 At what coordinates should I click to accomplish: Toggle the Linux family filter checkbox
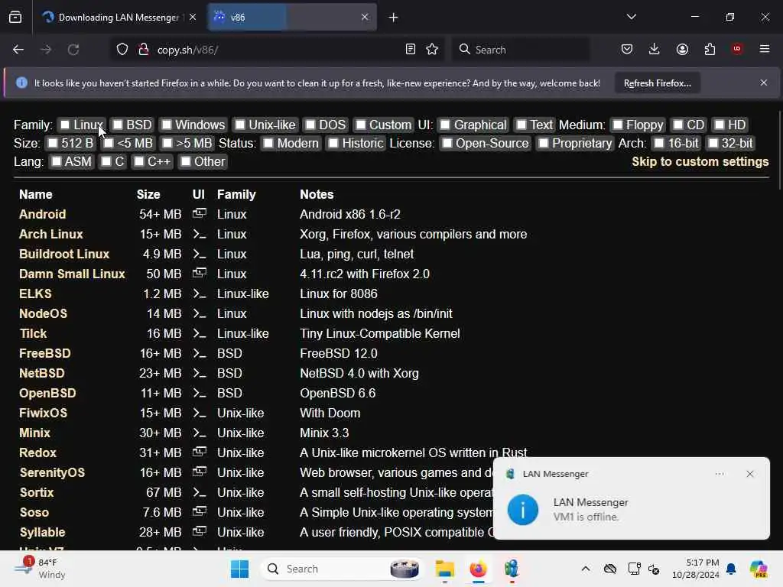tap(65, 125)
